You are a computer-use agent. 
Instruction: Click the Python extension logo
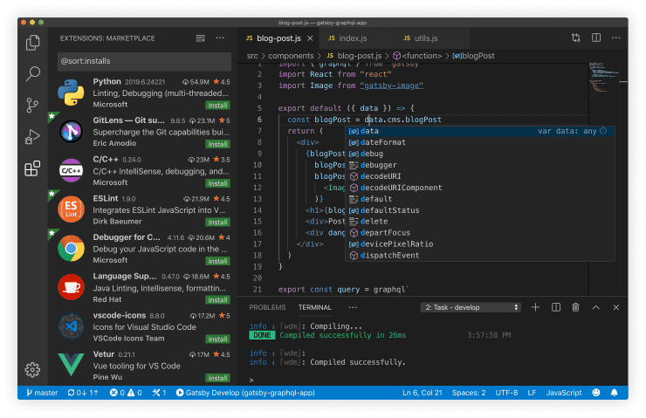click(71, 93)
